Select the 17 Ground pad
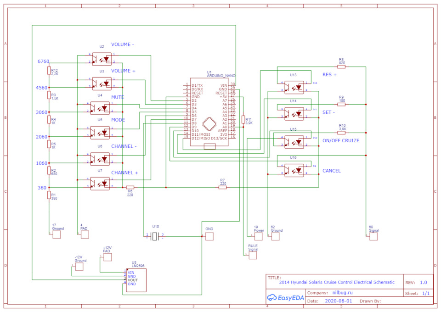This screenshot has height=312, width=441. [x=57, y=234]
